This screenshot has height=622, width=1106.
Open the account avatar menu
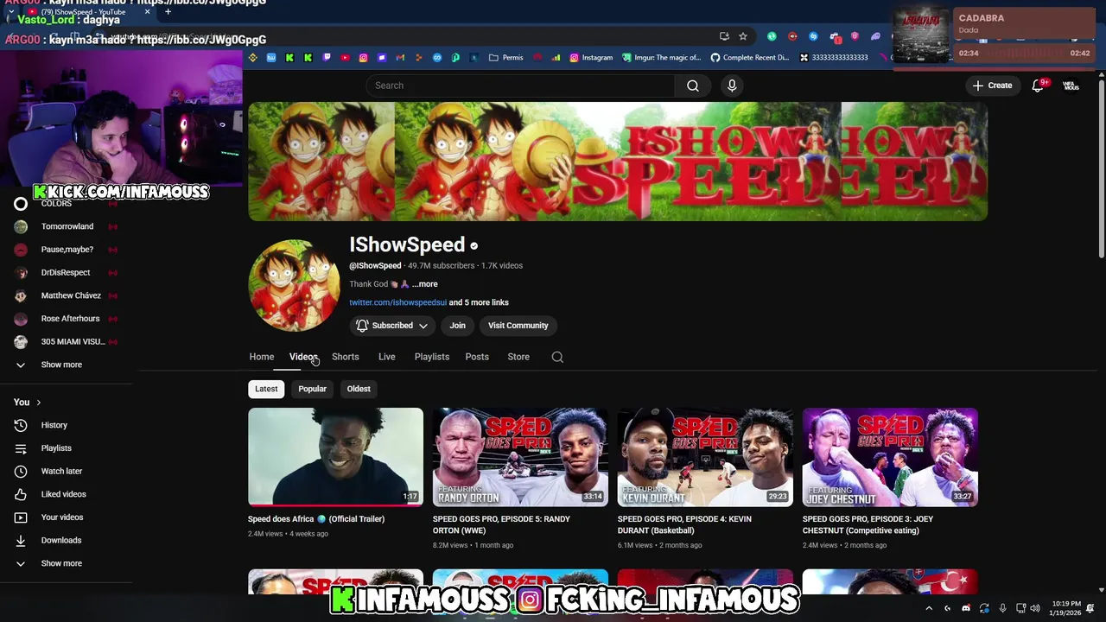point(1071,86)
